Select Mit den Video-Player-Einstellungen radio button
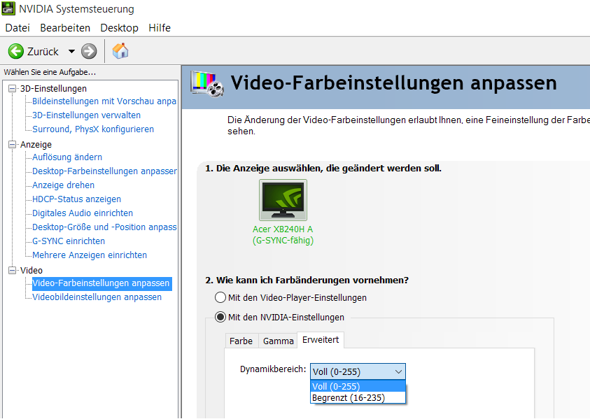 pos(220,297)
